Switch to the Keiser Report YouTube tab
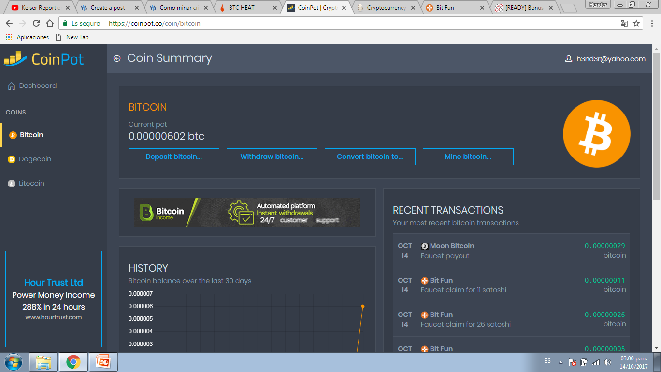 click(x=40, y=8)
